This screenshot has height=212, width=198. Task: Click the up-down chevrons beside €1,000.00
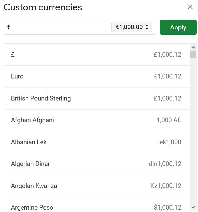147,27
